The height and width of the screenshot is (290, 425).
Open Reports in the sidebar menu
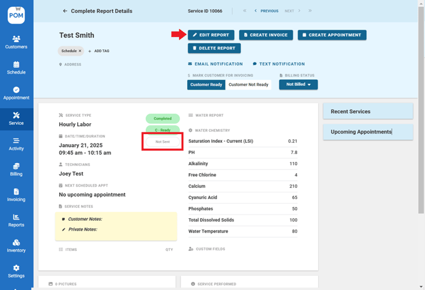[16, 220]
